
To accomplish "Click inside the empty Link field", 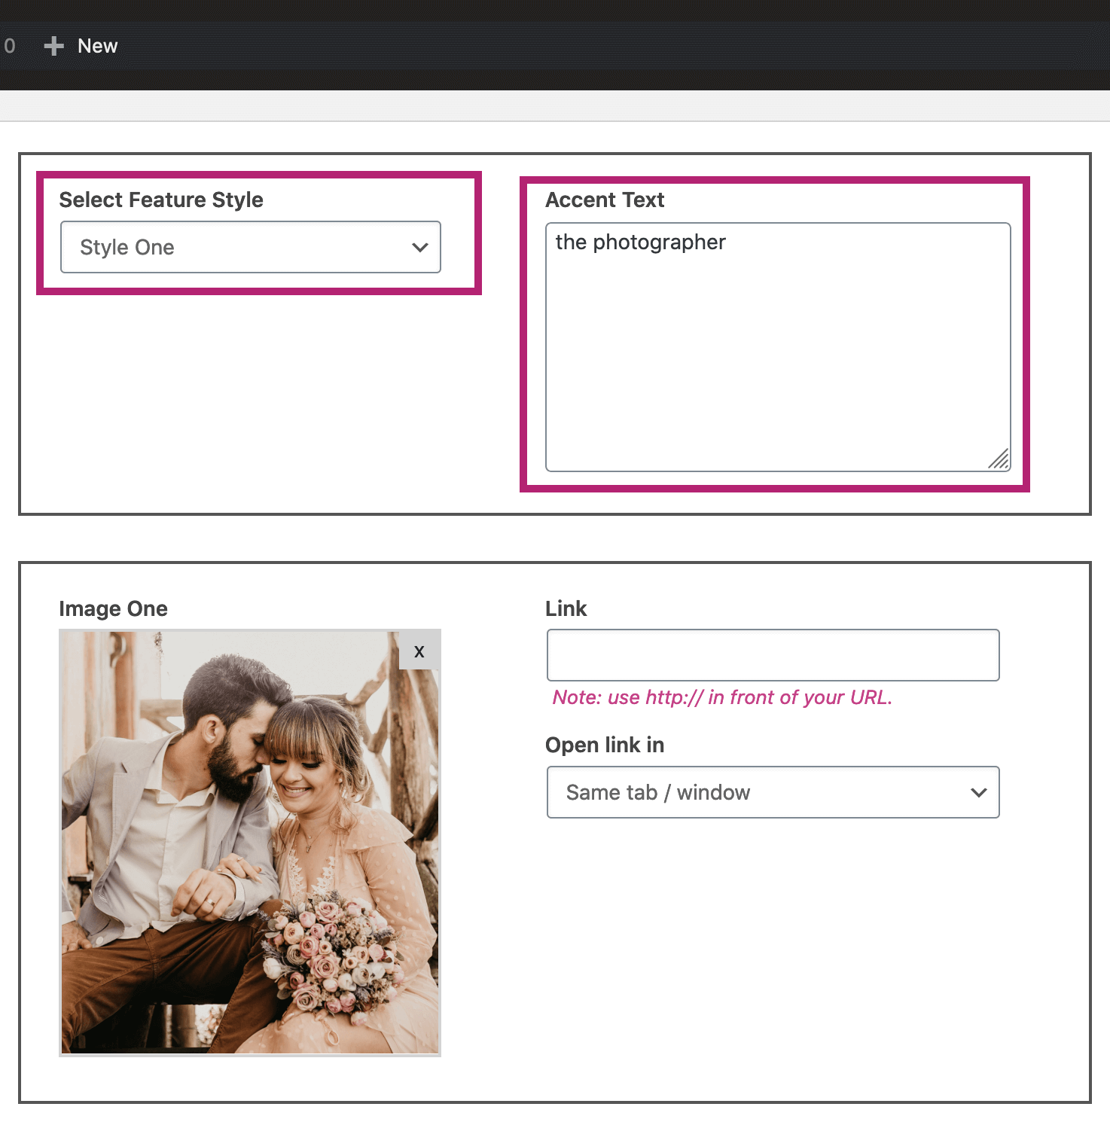I will [772, 654].
